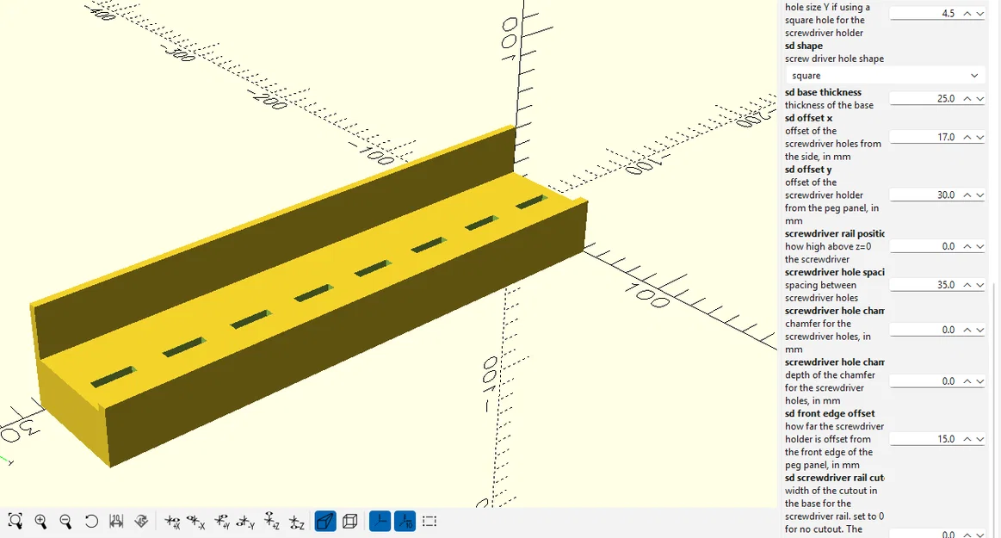Click the 'screw driver hole shape' description
Image resolution: width=1001 pixels, height=538 pixels.
(834, 59)
